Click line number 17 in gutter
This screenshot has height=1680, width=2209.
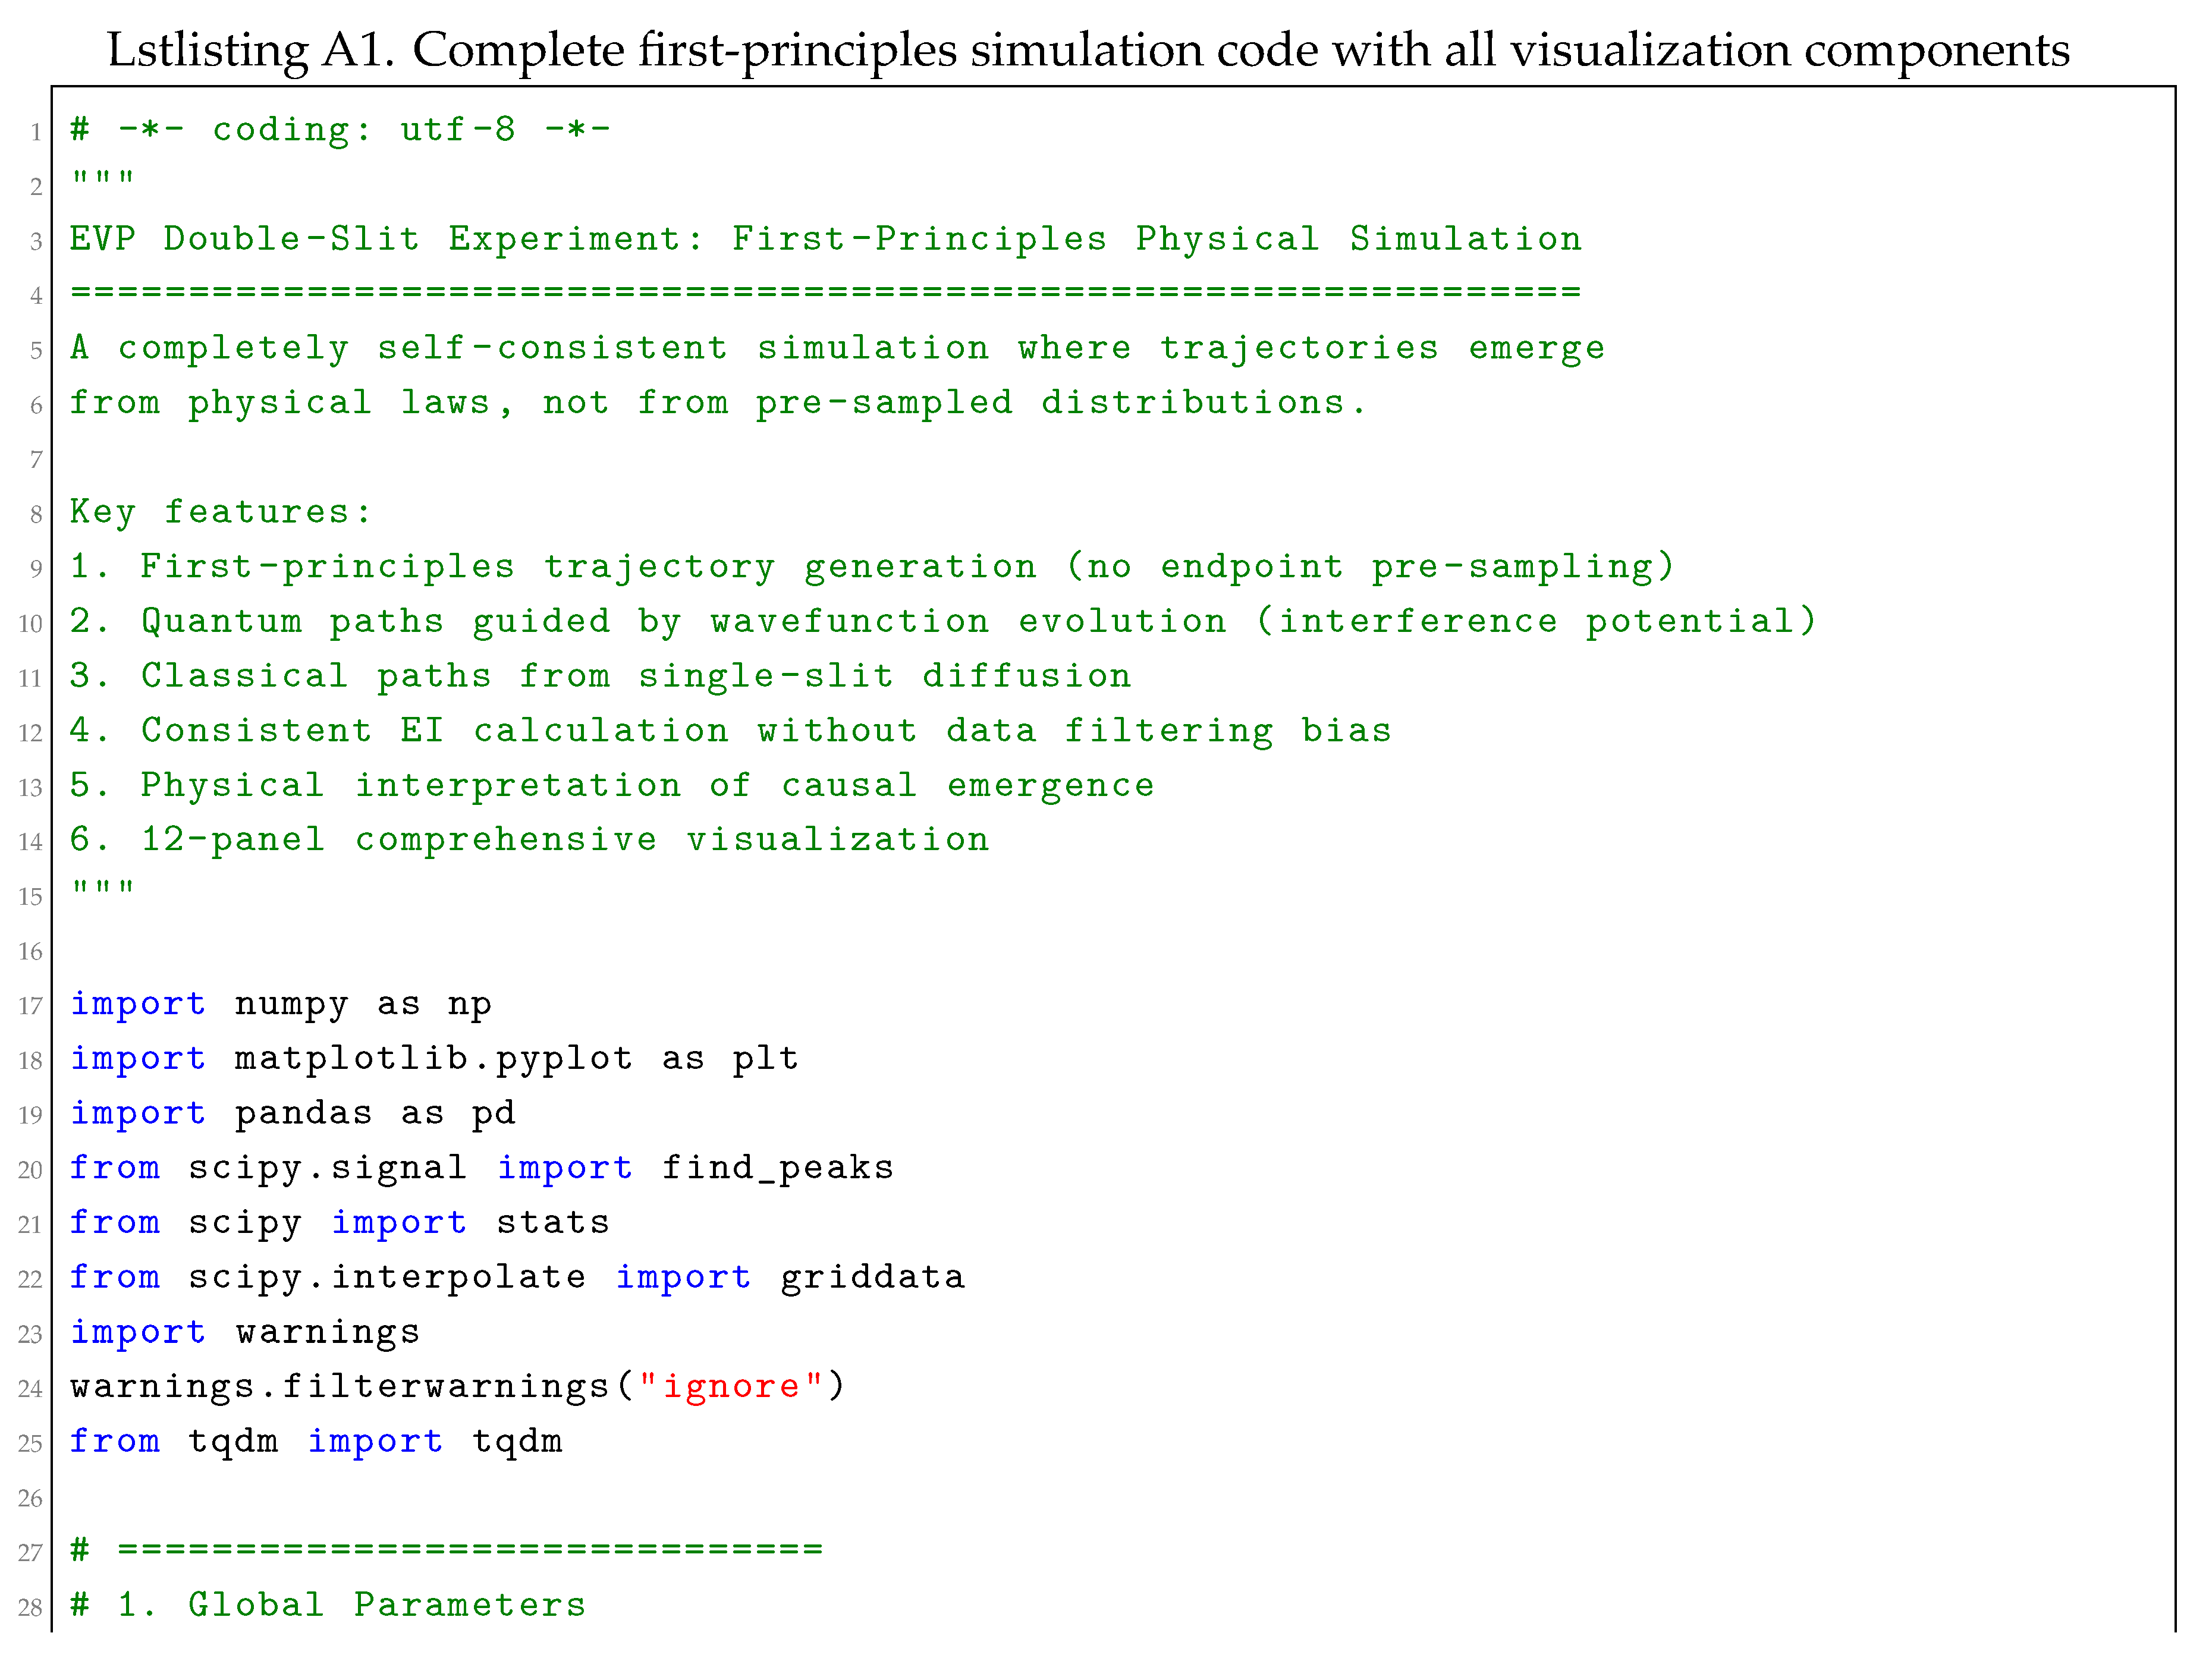point(30,1006)
